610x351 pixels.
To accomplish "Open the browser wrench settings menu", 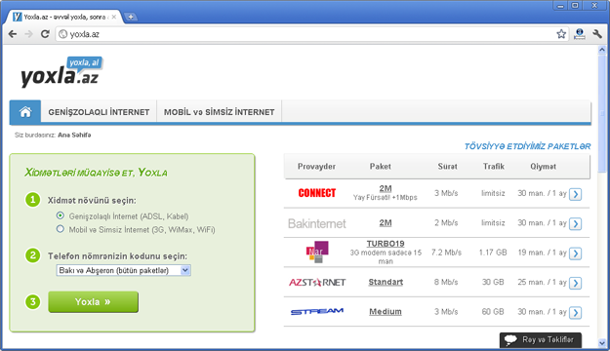I will [597, 34].
